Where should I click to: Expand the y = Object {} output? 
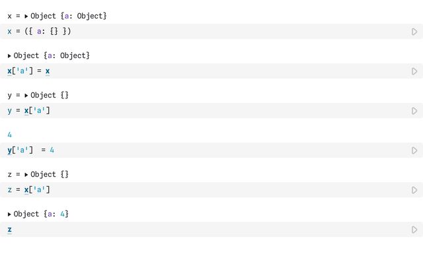coord(26,95)
